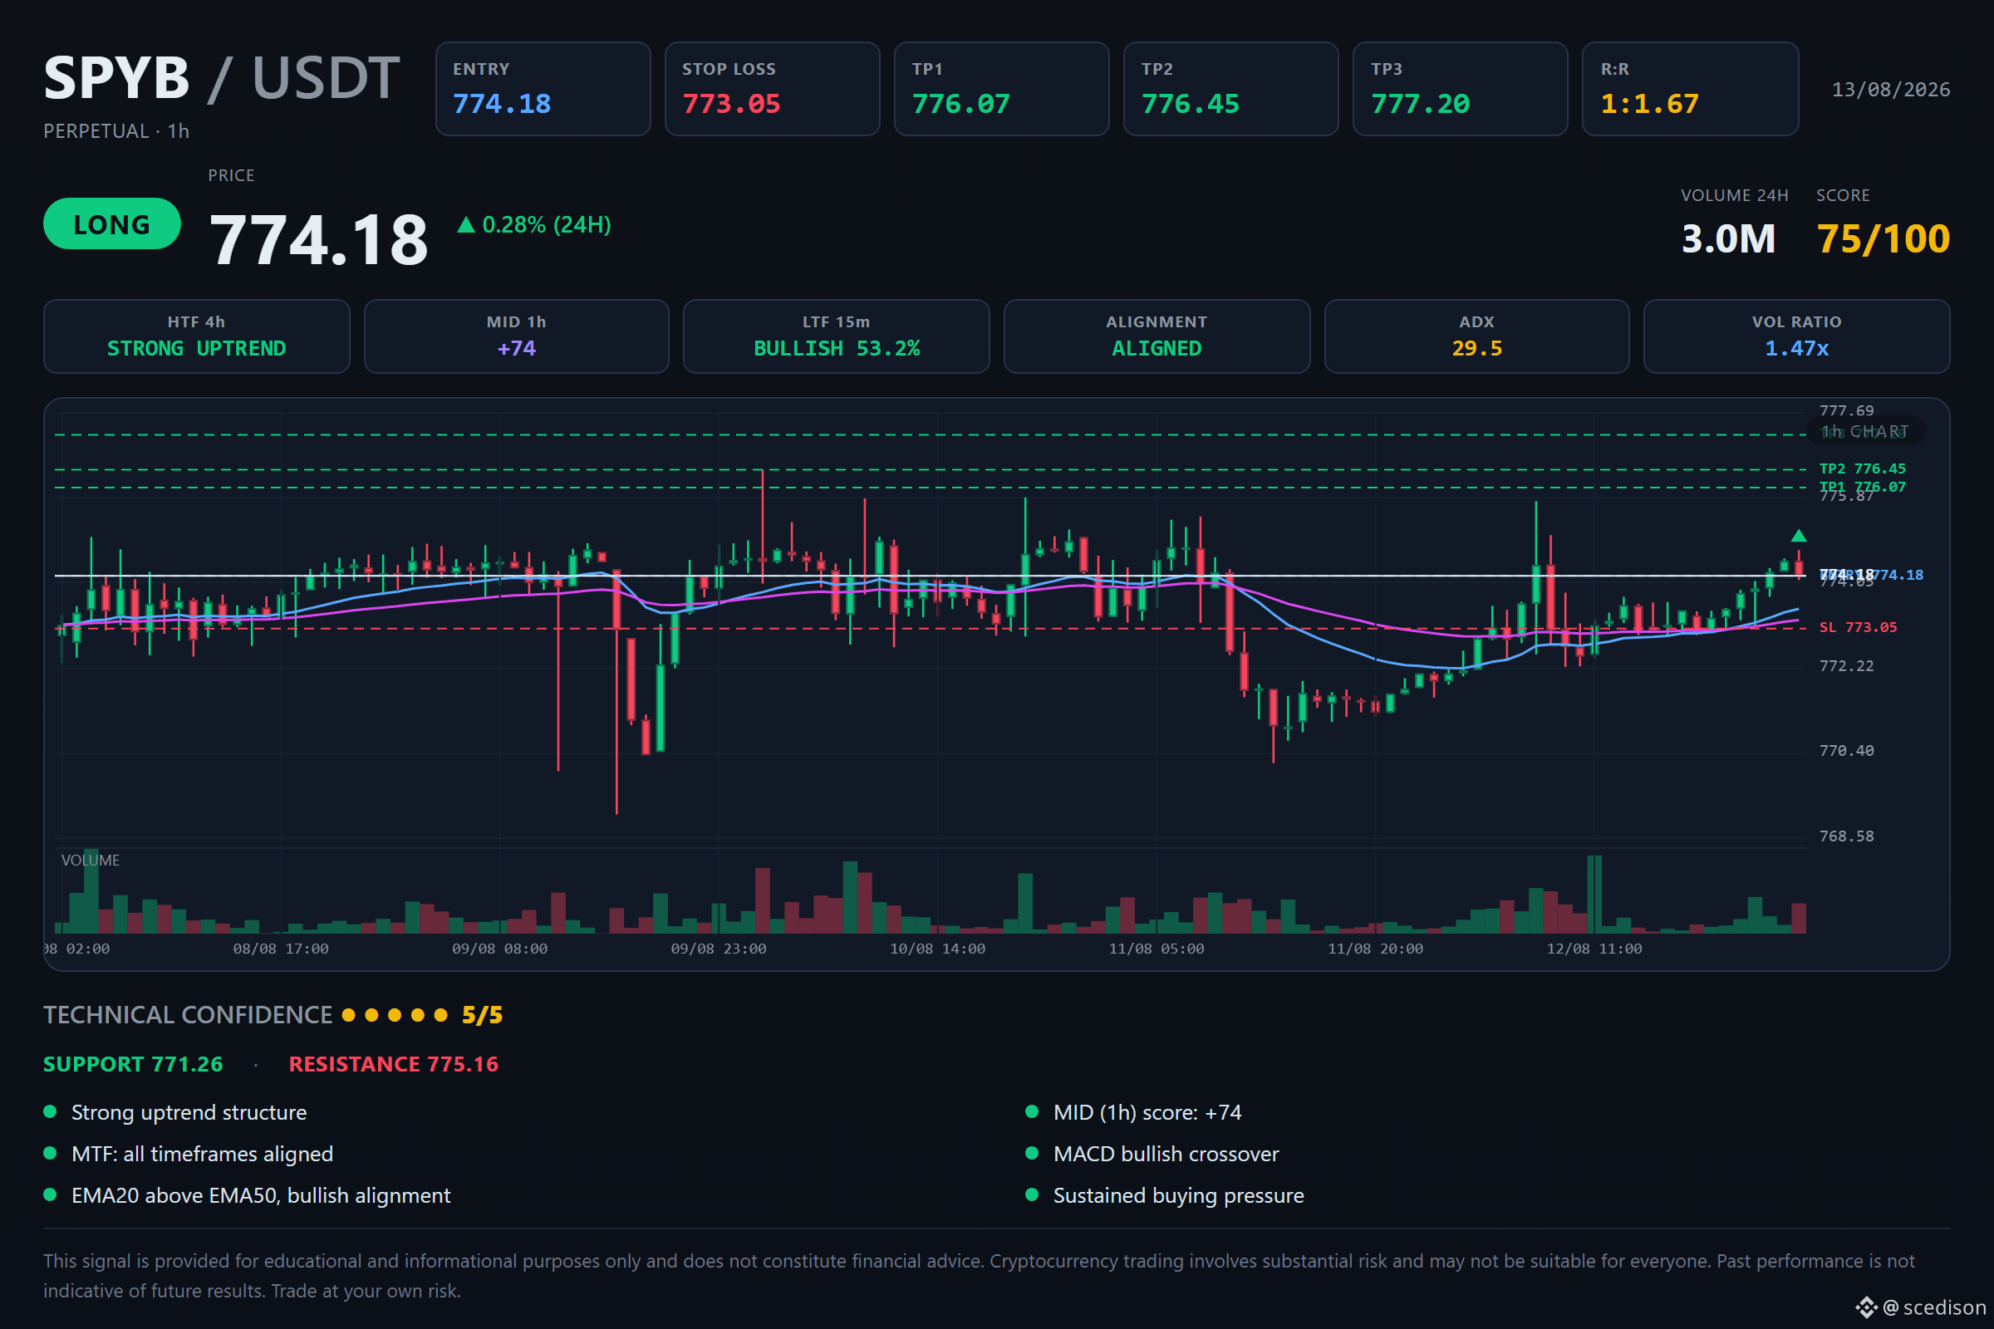
Task: Click the 10/08 14:00 time axis label
Action: point(938,949)
